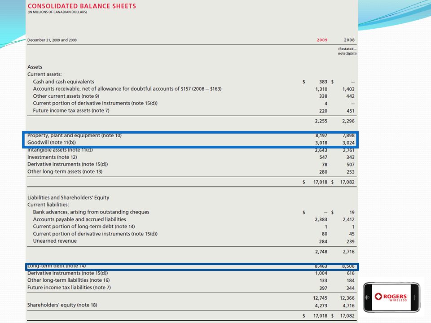Click the 'Cash and cash equivalents' row label
The image size is (431, 323).
tap(63, 82)
